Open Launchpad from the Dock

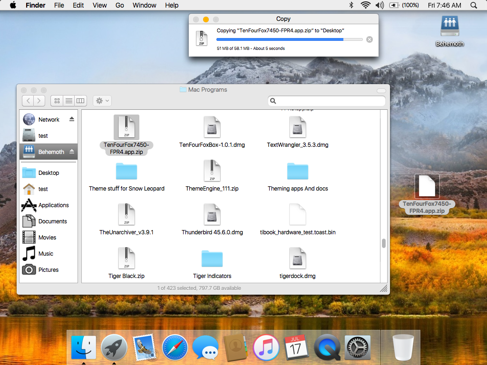point(114,347)
